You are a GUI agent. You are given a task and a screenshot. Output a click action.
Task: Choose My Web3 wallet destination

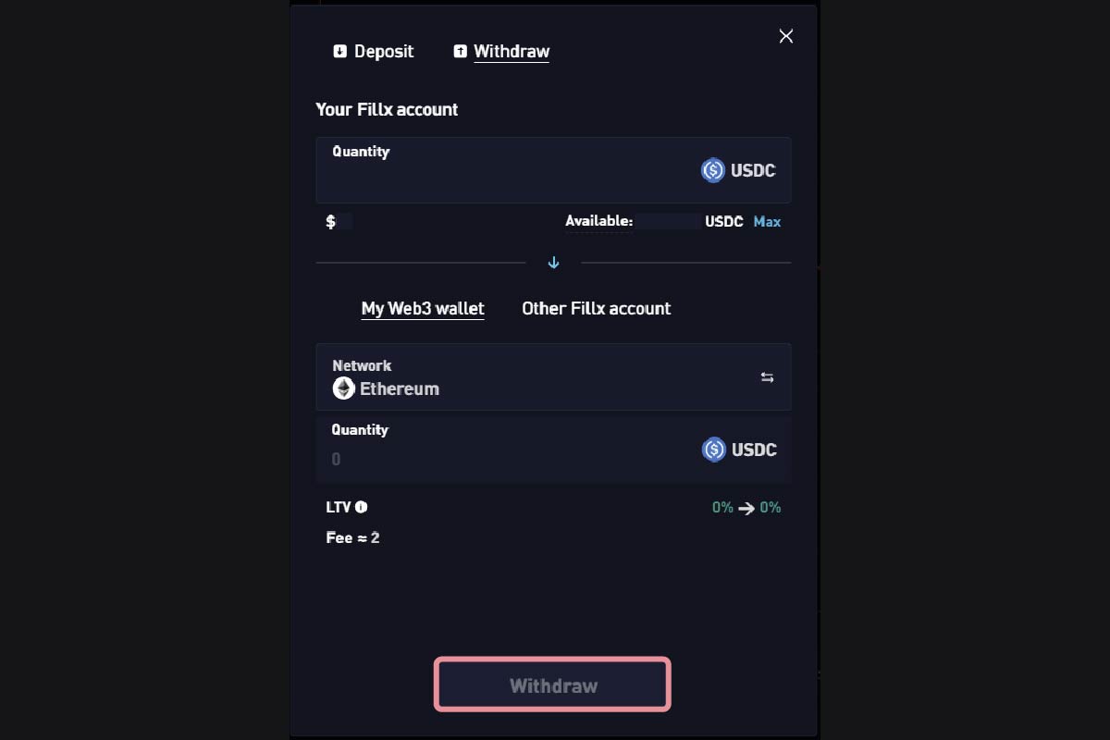coord(423,309)
